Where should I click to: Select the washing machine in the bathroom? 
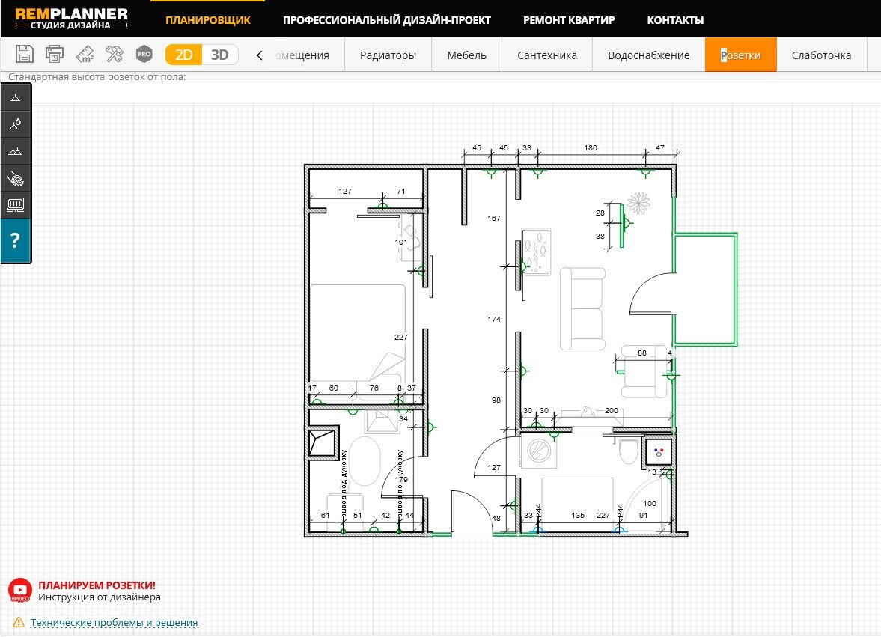click(x=539, y=451)
